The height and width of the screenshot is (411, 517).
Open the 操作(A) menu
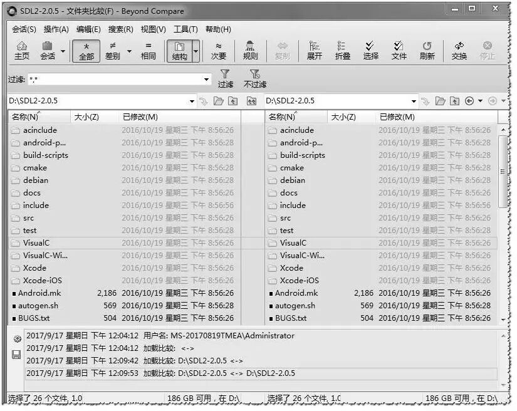(56, 29)
